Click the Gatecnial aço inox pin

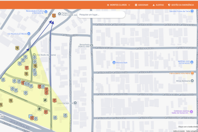point(75,103)
